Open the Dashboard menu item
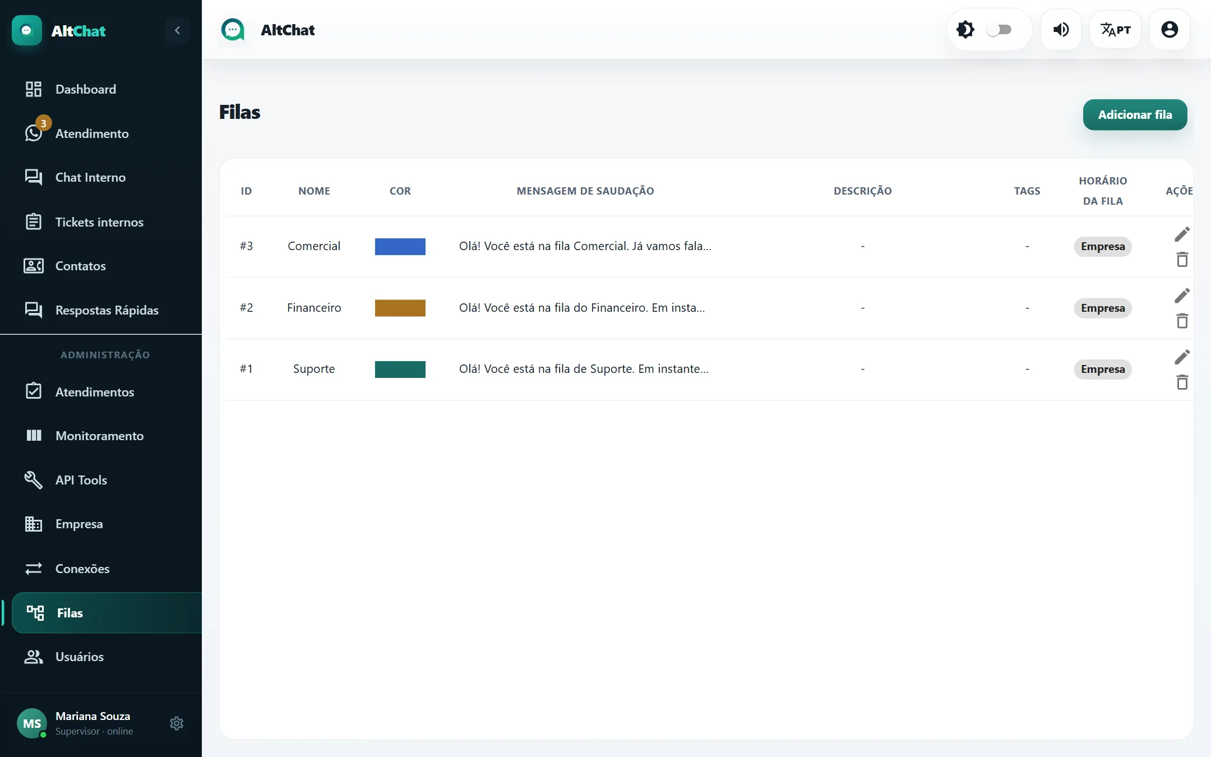The height and width of the screenshot is (757, 1211). [x=101, y=89]
